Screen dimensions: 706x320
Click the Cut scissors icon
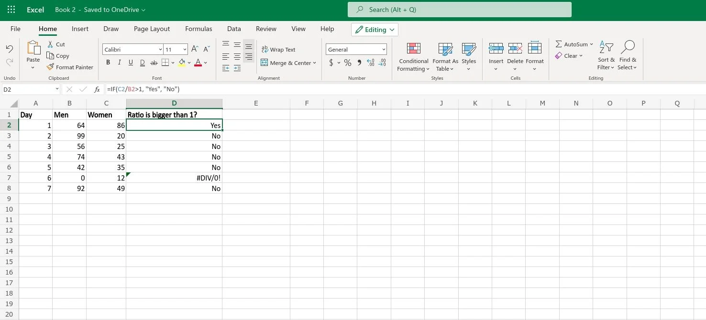[50, 44]
